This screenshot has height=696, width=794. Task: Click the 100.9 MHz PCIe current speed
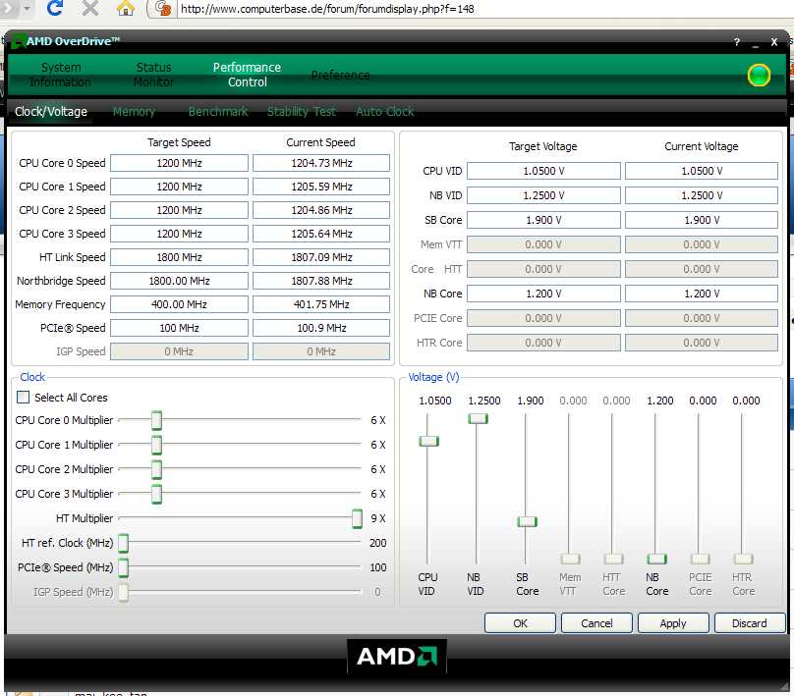tap(321, 328)
